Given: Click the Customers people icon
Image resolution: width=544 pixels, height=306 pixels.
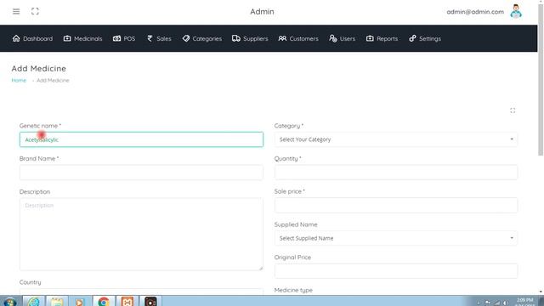Looking at the screenshot, I should point(282,38).
